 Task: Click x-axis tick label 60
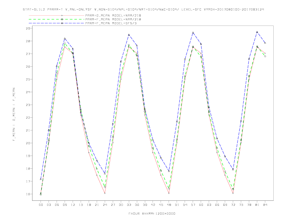pos(201,205)
